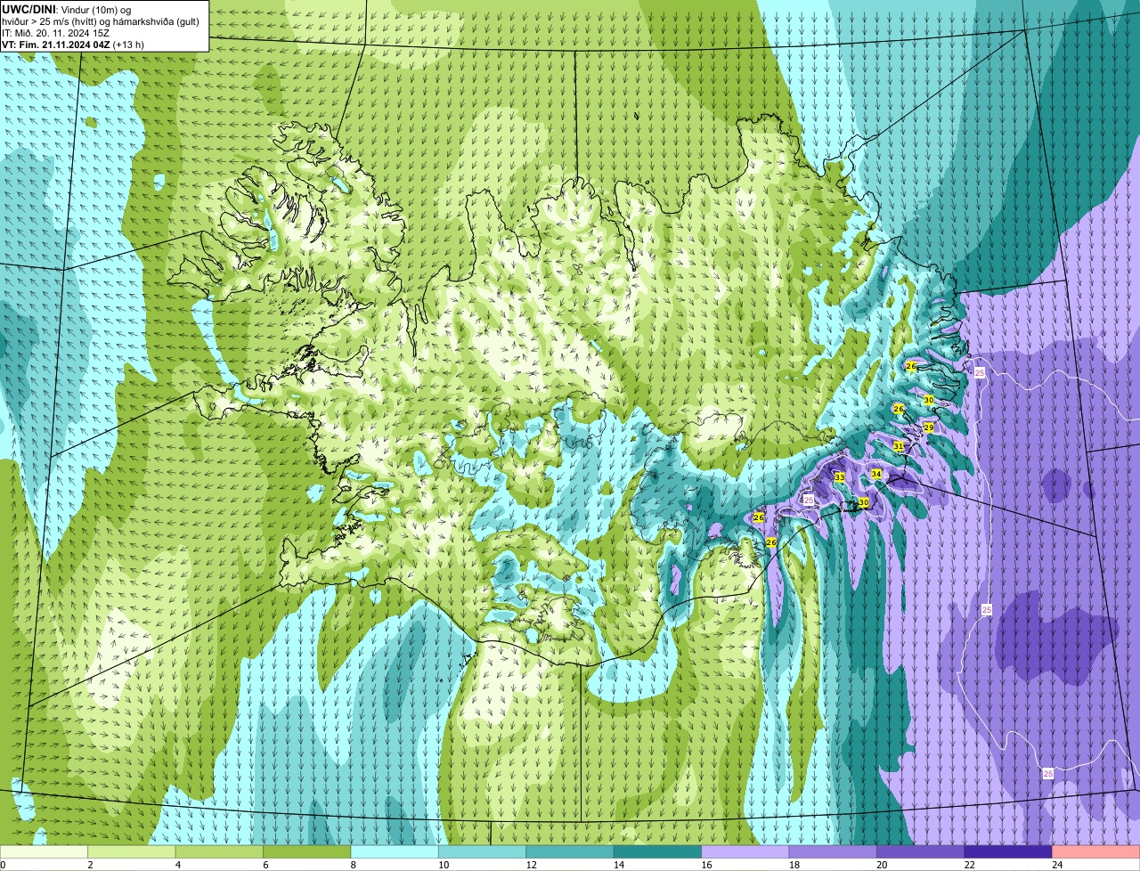
Task: Click the 16–18 m/s light lavender swatch
Action: [x=745, y=851]
